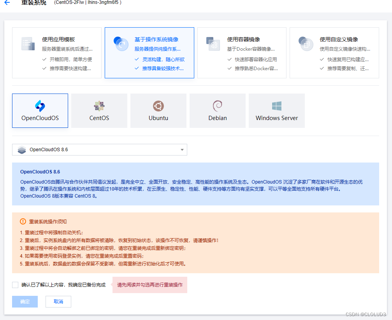The image size is (392, 320).
Task: Click 开箱即用，简单方便 feature text
Action: 71,59
